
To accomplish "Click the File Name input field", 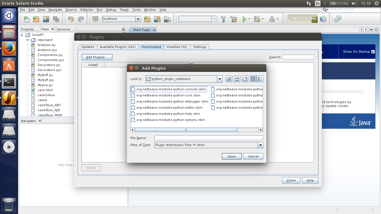I will coord(209,138).
